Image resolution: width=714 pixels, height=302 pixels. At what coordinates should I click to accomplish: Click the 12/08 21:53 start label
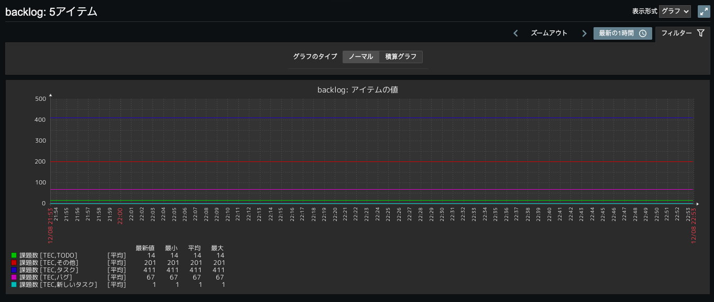51,226
